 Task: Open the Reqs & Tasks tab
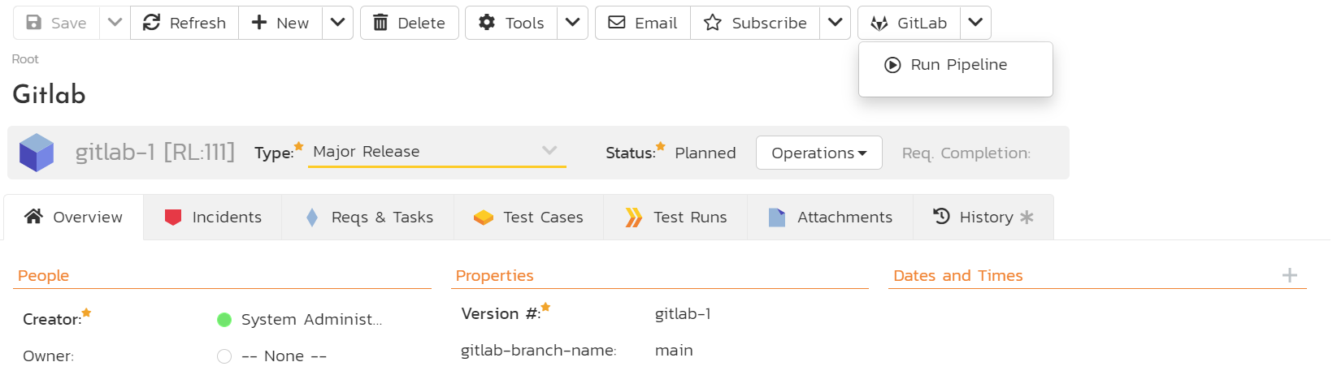point(368,217)
